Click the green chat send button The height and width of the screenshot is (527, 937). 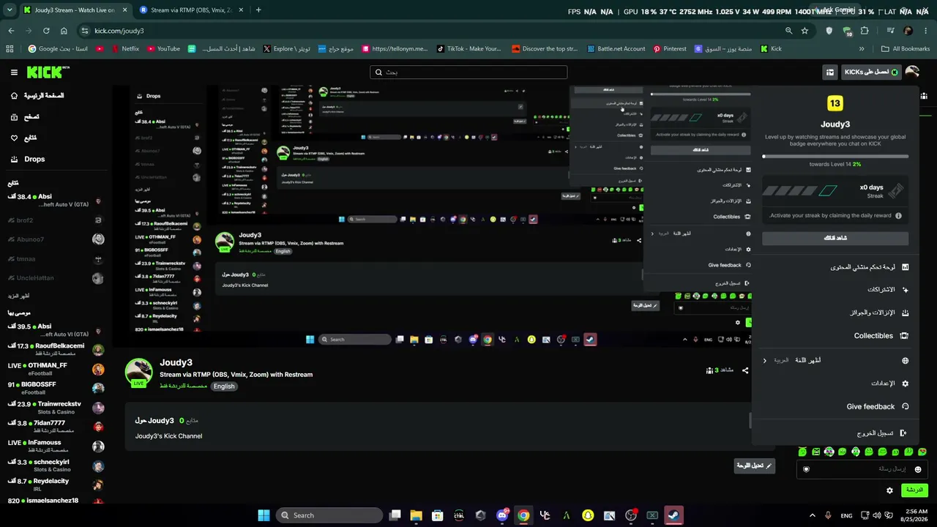pyautogui.click(x=915, y=490)
